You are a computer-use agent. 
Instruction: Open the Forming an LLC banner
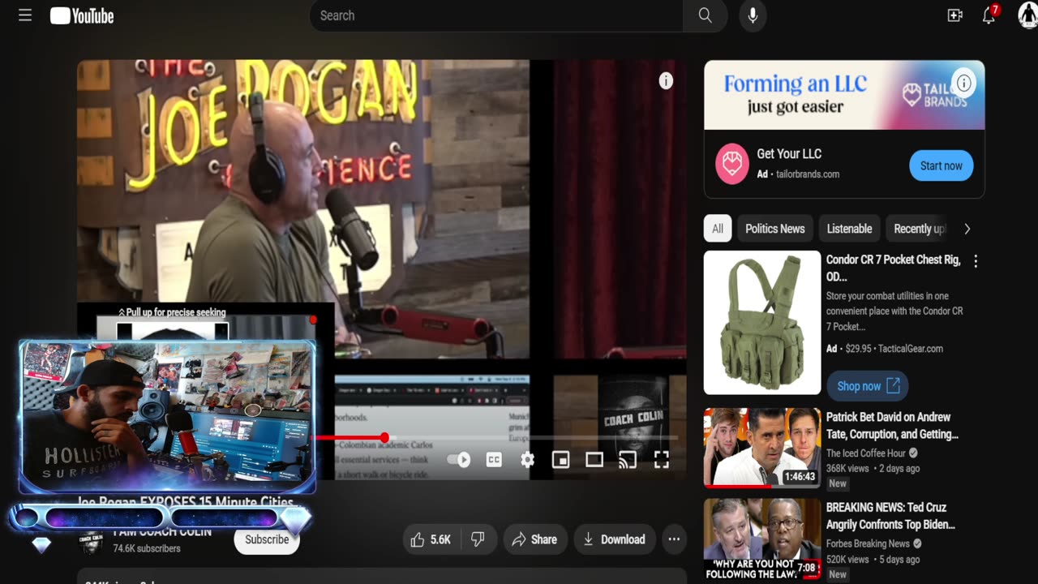pos(844,95)
